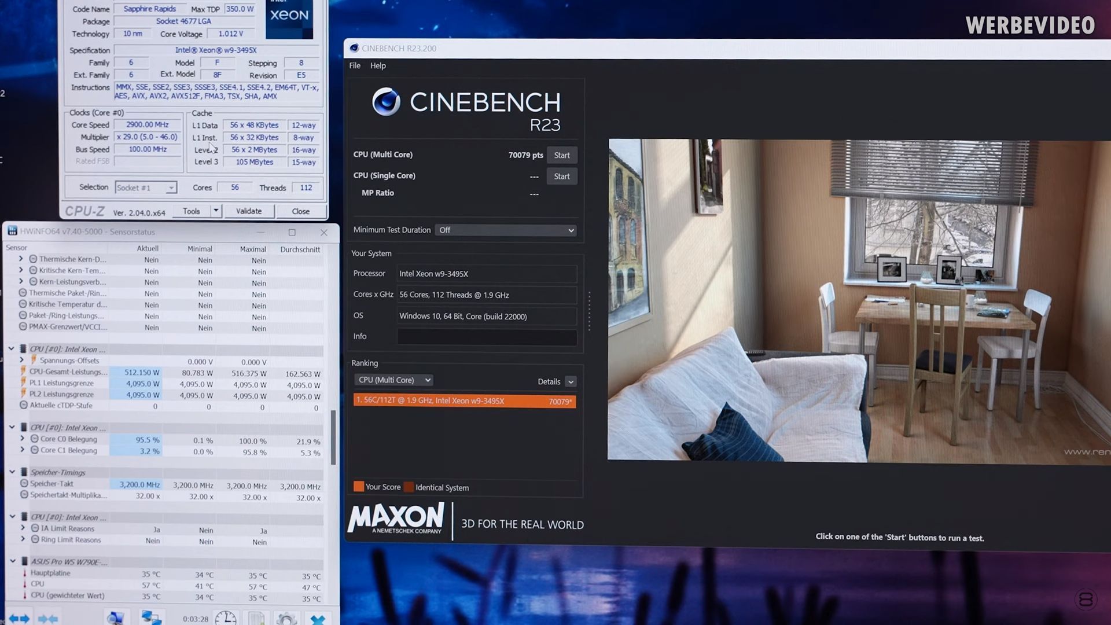Click the lightning icon beside CPU-Gesamt-Leistungs
This screenshot has height=625, width=1111.
(23, 372)
